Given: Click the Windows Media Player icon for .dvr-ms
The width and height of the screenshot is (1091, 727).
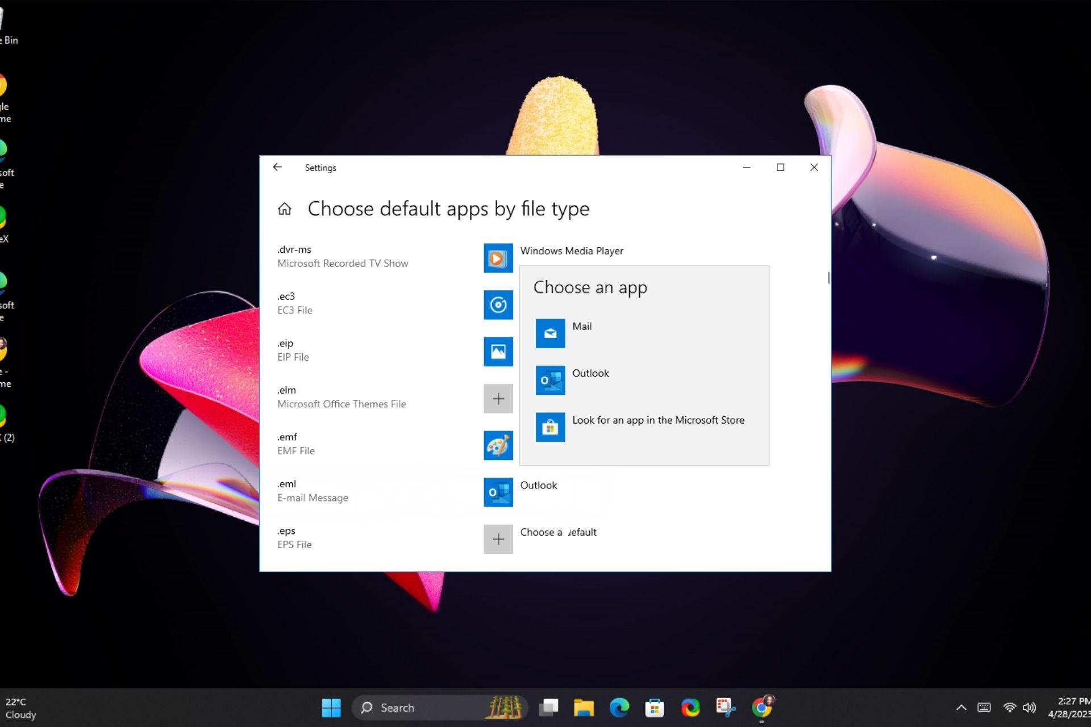Looking at the screenshot, I should pyautogui.click(x=498, y=258).
